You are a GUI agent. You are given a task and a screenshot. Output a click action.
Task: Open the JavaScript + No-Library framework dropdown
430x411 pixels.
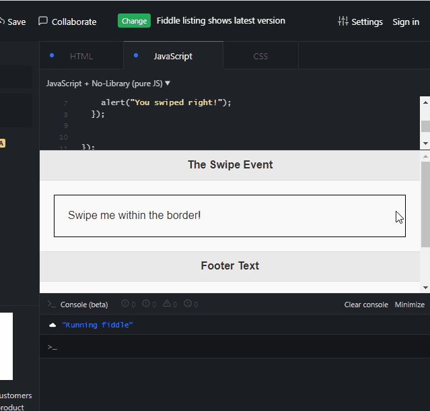(108, 84)
